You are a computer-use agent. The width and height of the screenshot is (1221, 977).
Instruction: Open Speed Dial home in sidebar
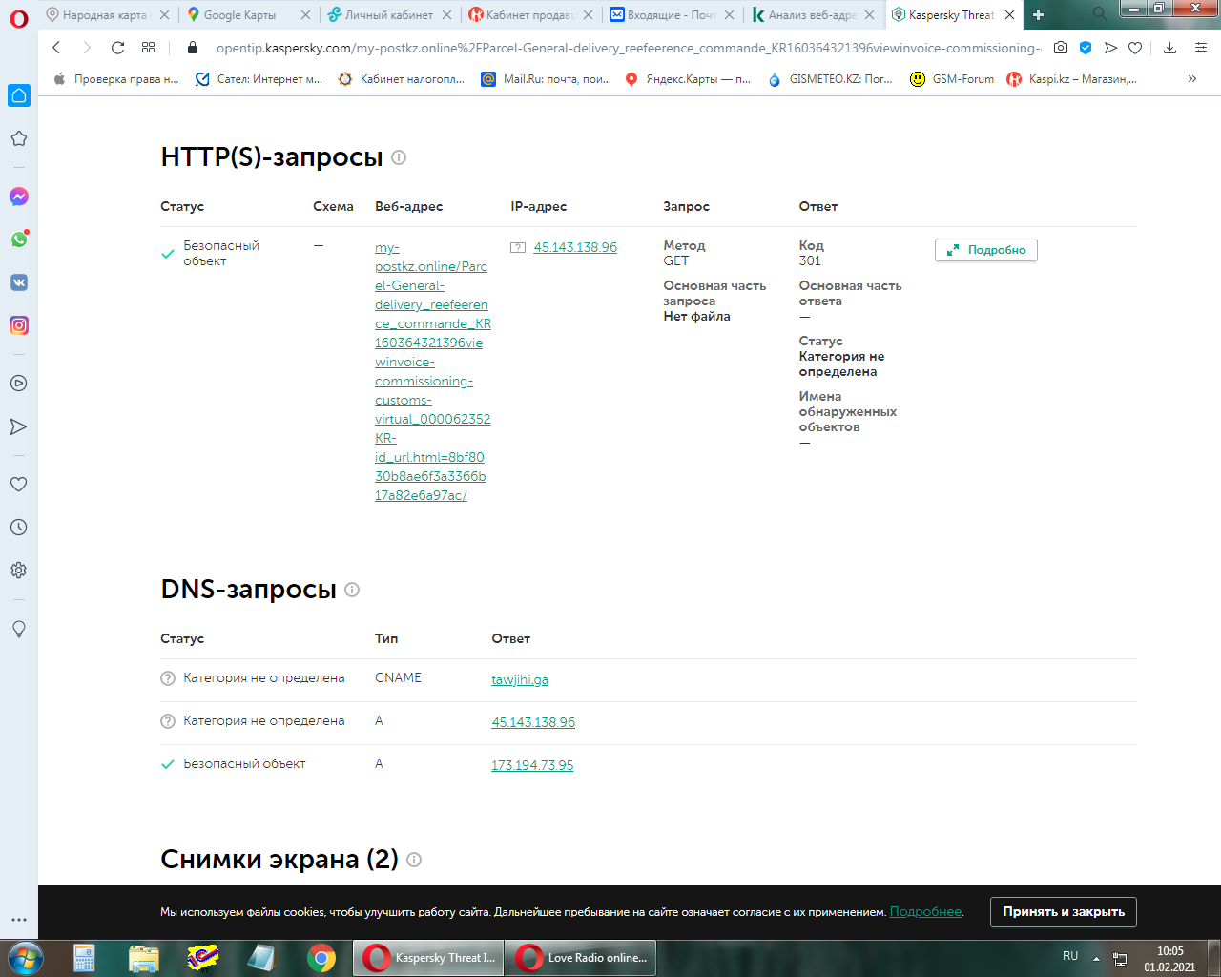pos(19,95)
